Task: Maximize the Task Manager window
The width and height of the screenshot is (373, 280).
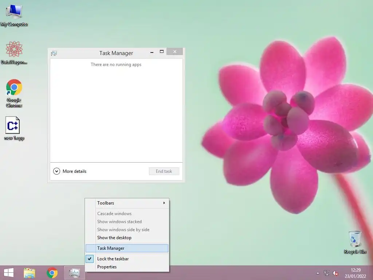Action: (x=162, y=52)
